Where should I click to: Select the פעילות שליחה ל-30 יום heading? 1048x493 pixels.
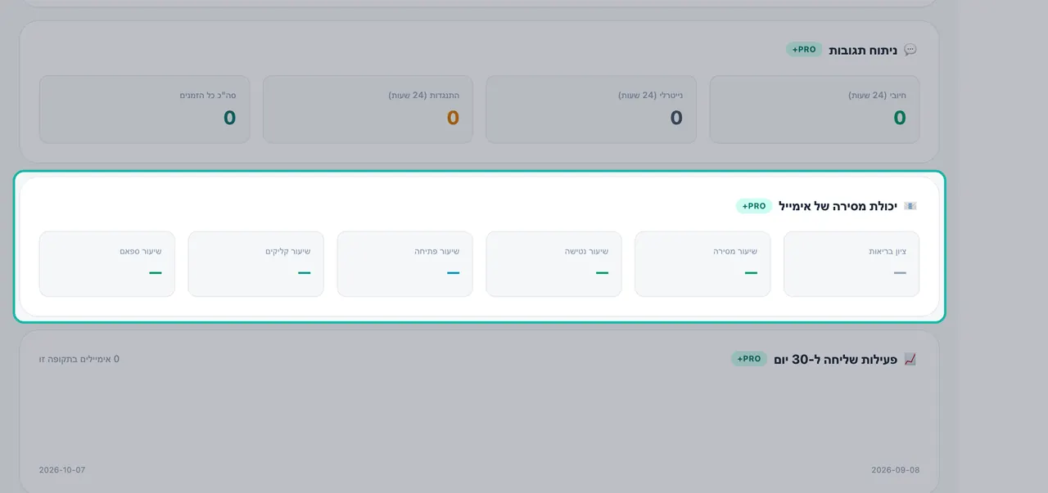[x=835, y=359]
